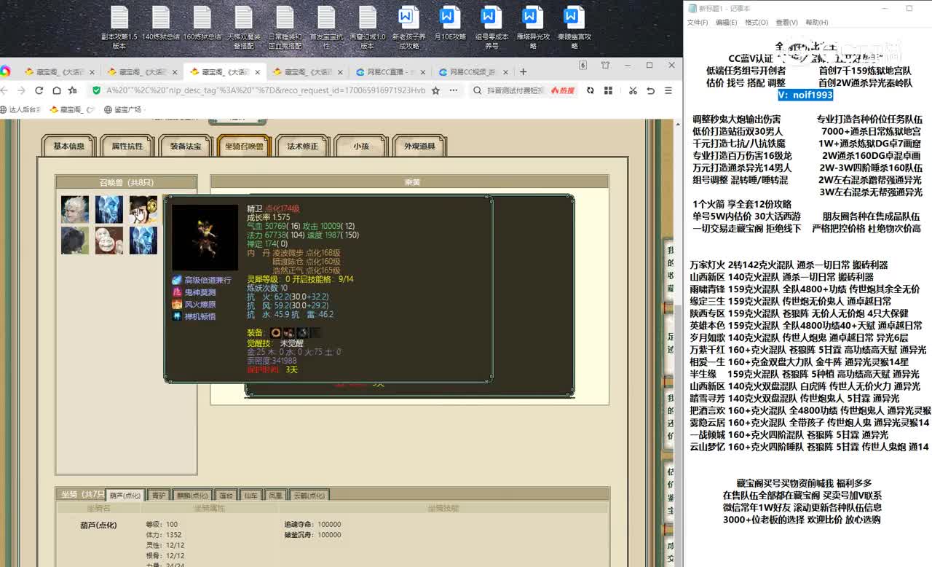Select the white mask-face summon portrait
932x567 pixels.
[109, 241]
